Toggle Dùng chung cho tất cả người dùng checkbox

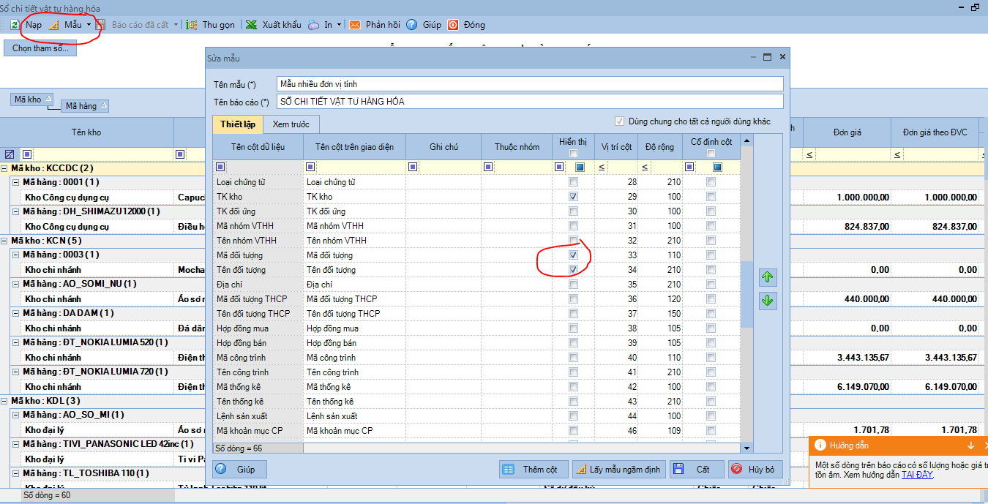[x=620, y=121]
